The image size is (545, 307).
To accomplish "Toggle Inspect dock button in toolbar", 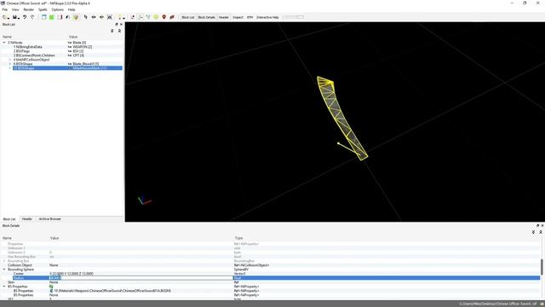I will (x=238, y=17).
